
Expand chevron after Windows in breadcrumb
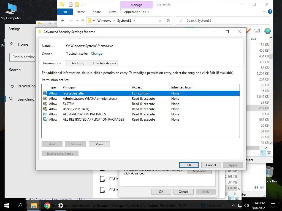coord(114,21)
